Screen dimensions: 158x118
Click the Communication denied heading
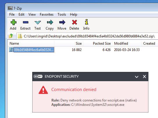click(74, 90)
